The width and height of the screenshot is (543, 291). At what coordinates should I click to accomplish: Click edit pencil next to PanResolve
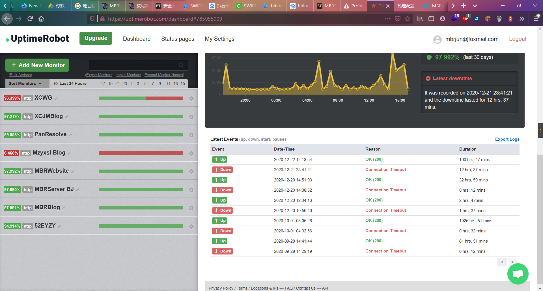click(x=70, y=135)
